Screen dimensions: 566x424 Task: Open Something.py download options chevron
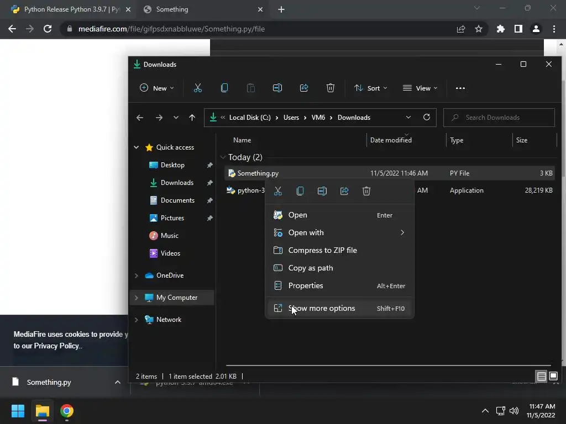point(118,382)
